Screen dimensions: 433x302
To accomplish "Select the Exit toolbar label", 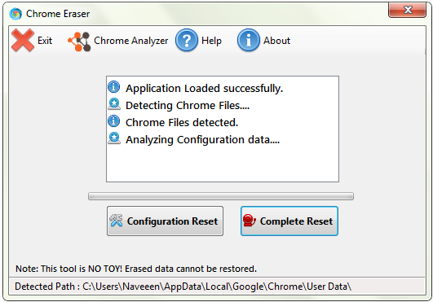I will (45, 41).
